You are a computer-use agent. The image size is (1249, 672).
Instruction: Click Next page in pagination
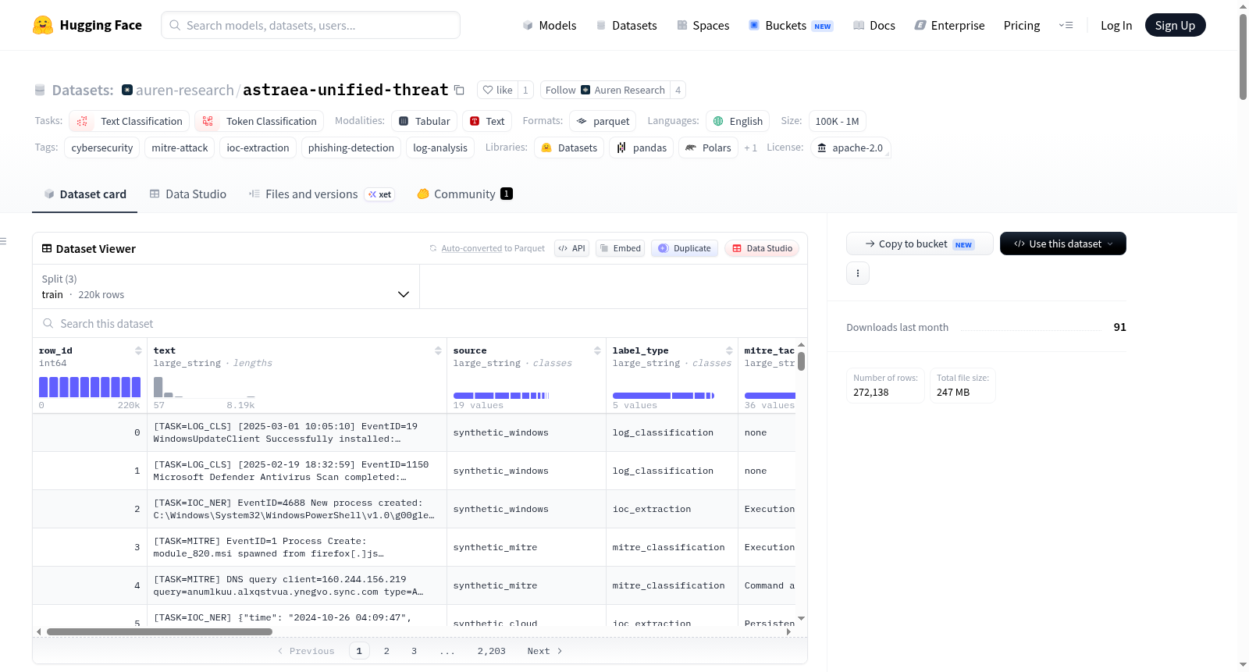(545, 651)
